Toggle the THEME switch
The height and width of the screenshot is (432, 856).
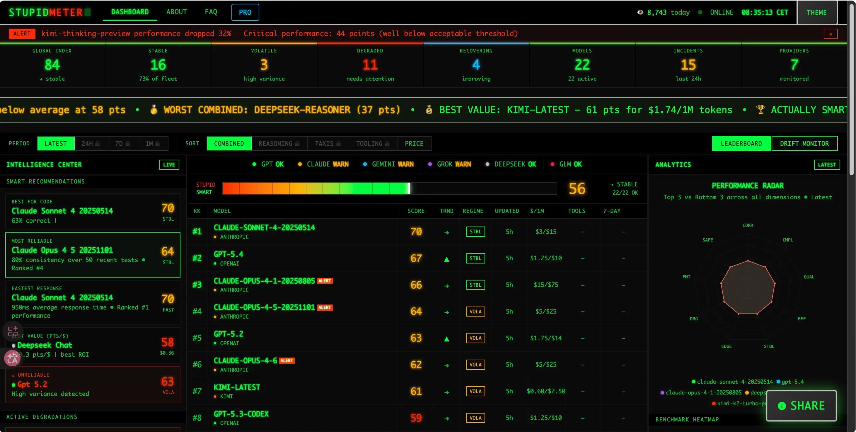click(x=816, y=13)
